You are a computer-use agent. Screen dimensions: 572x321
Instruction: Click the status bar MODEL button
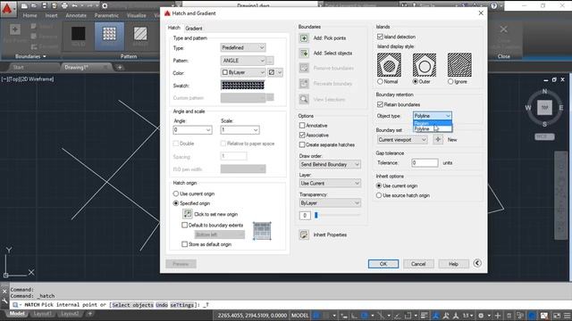pyautogui.click(x=300, y=316)
